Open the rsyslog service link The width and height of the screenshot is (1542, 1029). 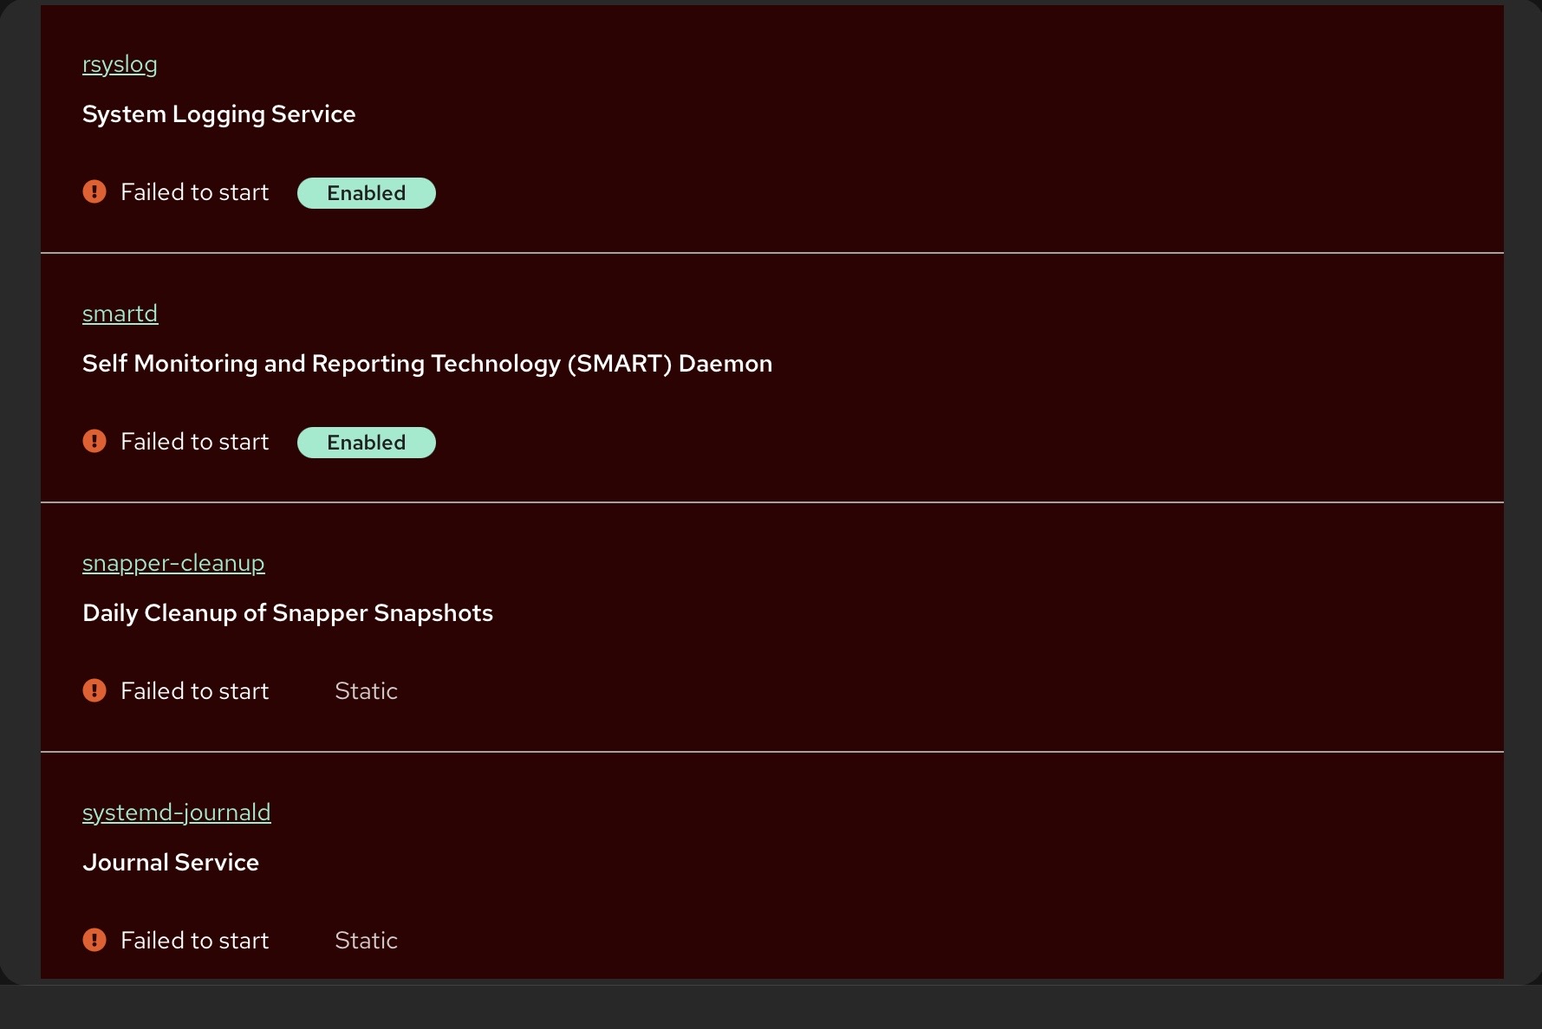(120, 65)
